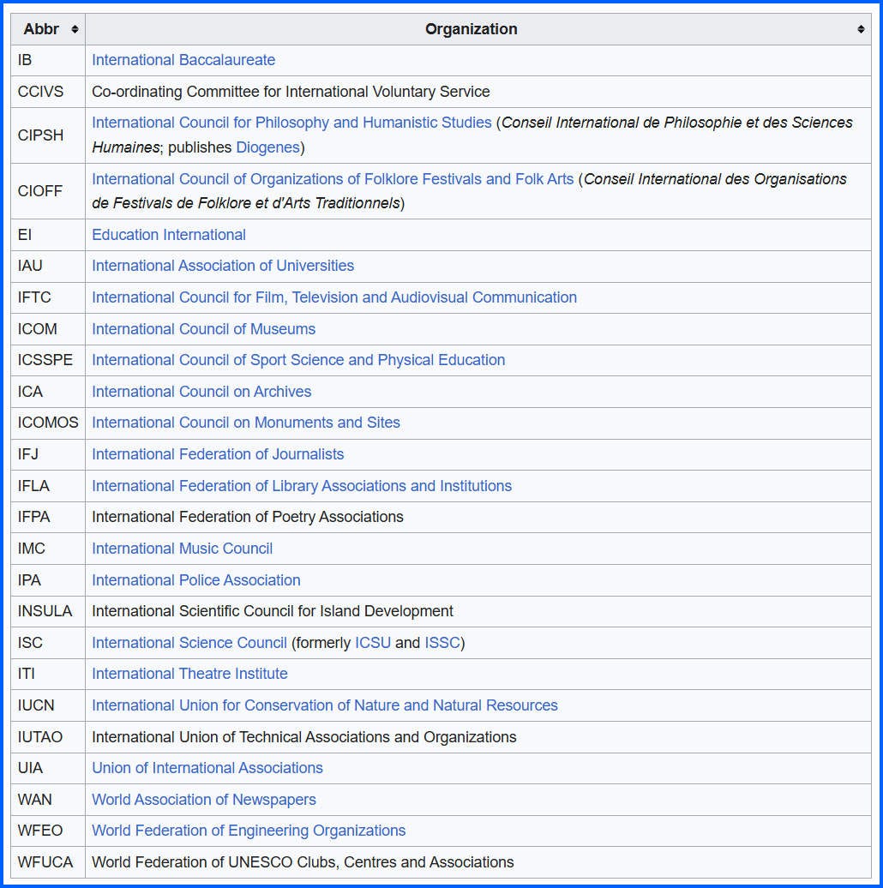Click the Abbr column header label
The width and height of the screenshot is (883, 888).
point(41,29)
